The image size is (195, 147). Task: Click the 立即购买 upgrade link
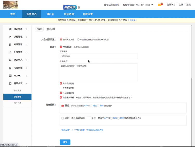click(132, 20)
